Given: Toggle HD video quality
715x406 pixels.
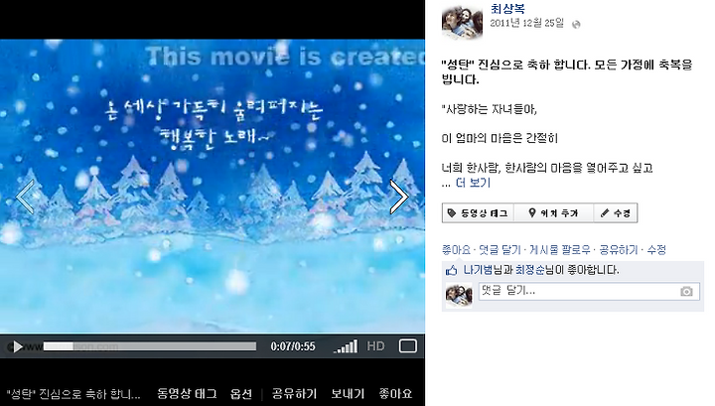Looking at the screenshot, I should (375, 346).
